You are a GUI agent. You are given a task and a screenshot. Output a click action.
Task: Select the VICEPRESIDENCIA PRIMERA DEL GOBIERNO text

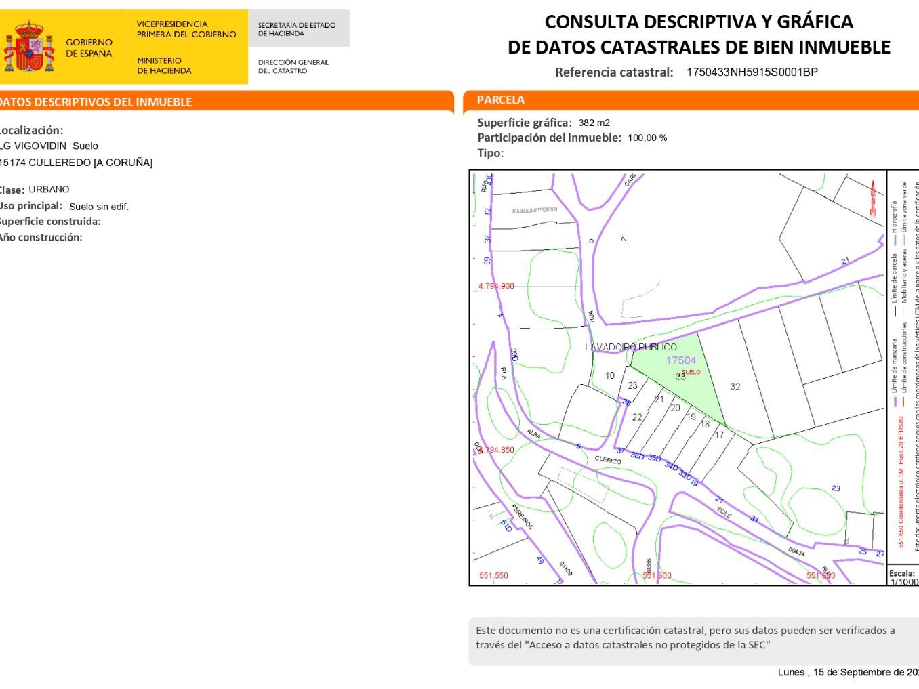pos(186,29)
